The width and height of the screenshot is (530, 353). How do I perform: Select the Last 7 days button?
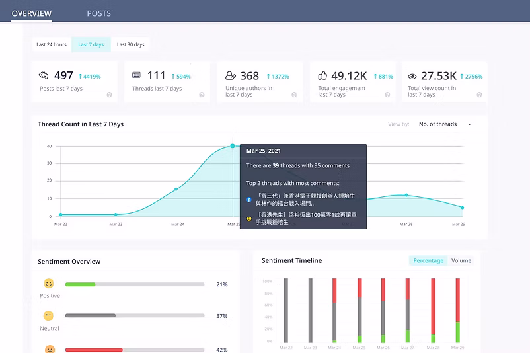click(91, 44)
